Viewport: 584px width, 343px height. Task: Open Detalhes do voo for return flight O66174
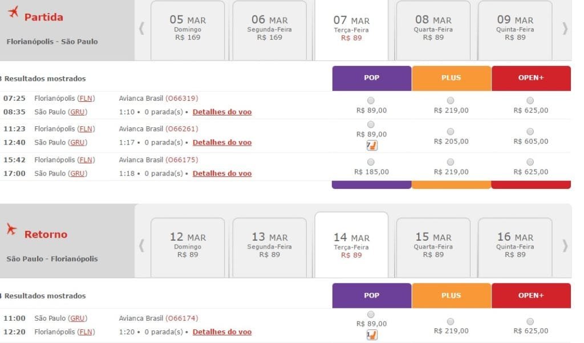coord(222,332)
